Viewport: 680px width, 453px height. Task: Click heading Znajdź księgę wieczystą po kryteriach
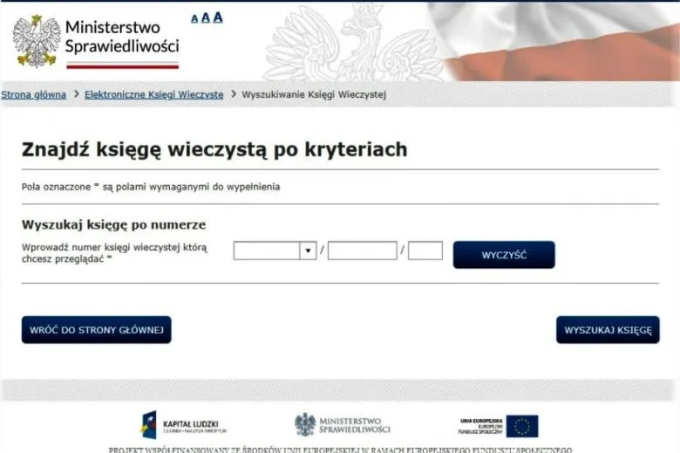coord(214,149)
